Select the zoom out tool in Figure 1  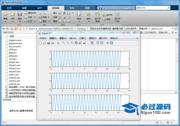pyautogui.click(x=68, y=43)
